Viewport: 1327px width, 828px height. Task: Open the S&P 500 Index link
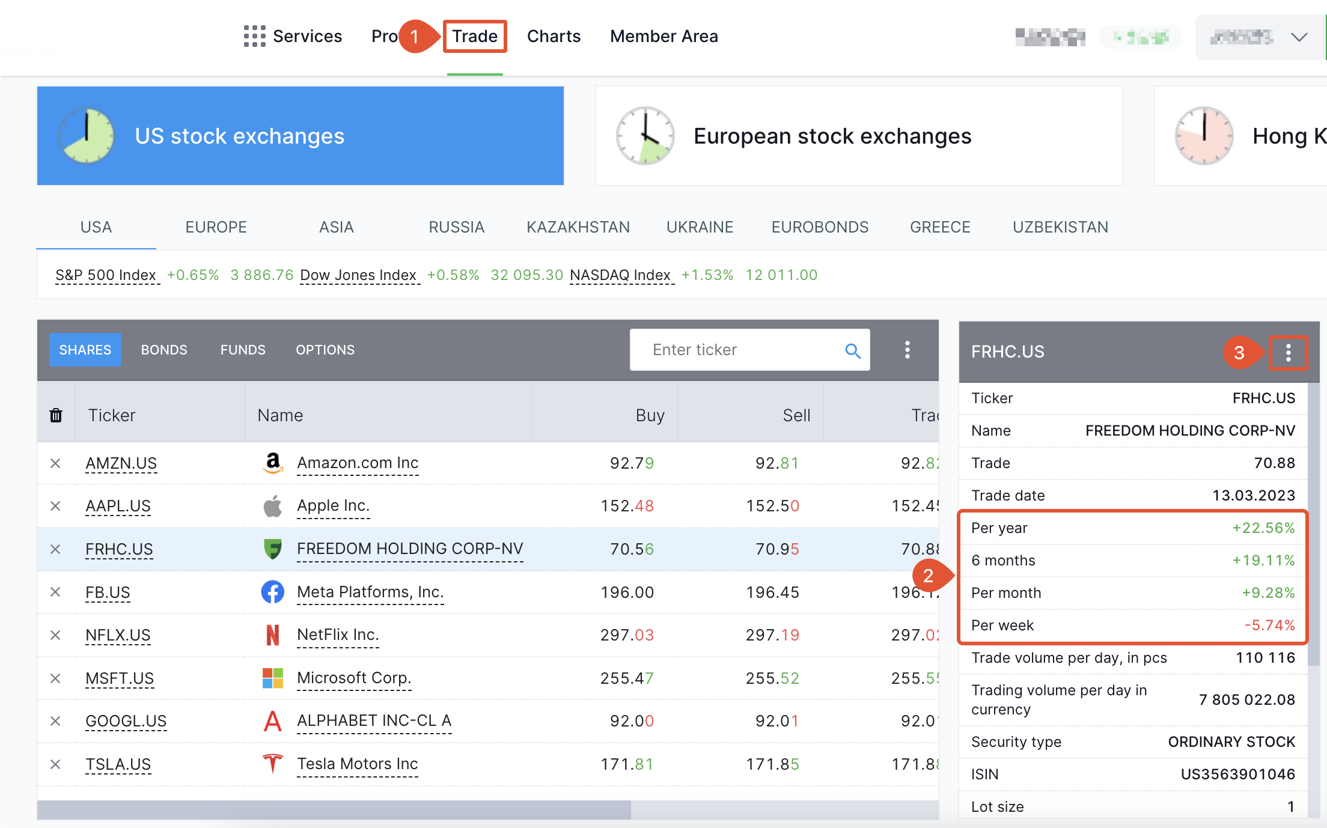click(x=106, y=275)
